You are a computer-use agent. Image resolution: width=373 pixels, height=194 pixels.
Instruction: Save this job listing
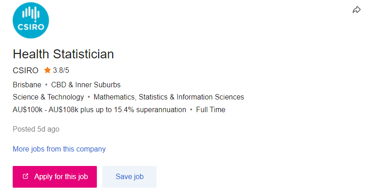tap(129, 177)
